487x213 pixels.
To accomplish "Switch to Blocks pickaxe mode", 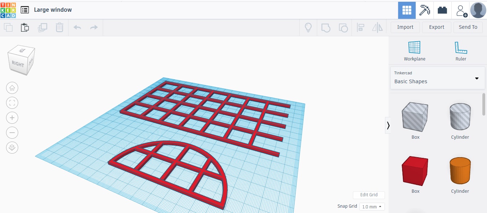I will [x=425, y=10].
